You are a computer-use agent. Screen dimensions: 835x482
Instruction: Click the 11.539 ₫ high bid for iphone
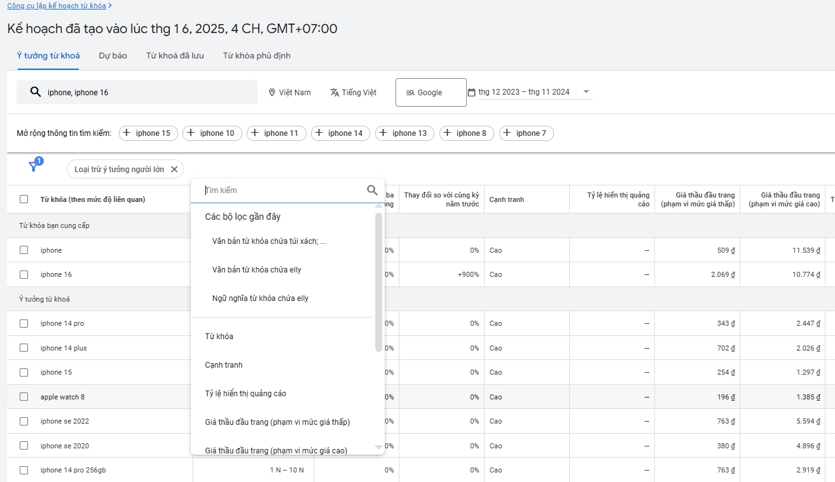pos(806,250)
